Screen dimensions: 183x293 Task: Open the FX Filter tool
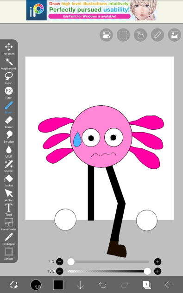[9, 93]
